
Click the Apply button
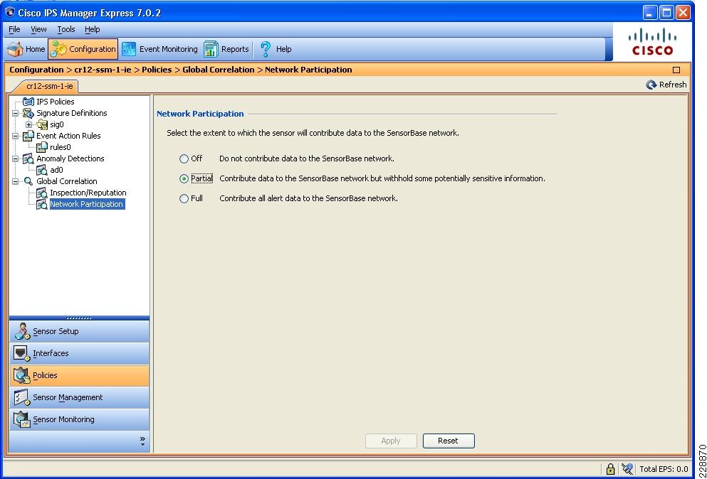coord(391,441)
